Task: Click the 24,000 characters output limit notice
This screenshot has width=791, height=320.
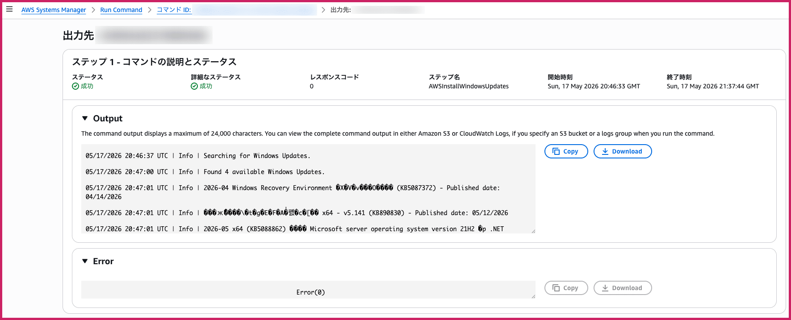Action: [398, 133]
